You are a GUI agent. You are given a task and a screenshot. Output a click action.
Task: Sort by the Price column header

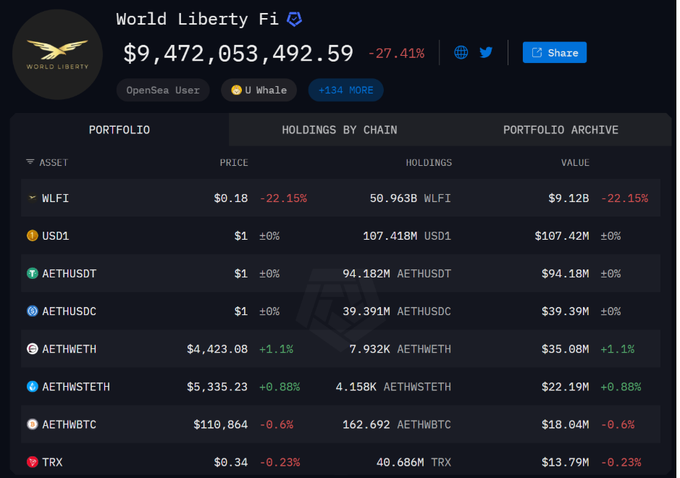pyautogui.click(x=234, y=163)
